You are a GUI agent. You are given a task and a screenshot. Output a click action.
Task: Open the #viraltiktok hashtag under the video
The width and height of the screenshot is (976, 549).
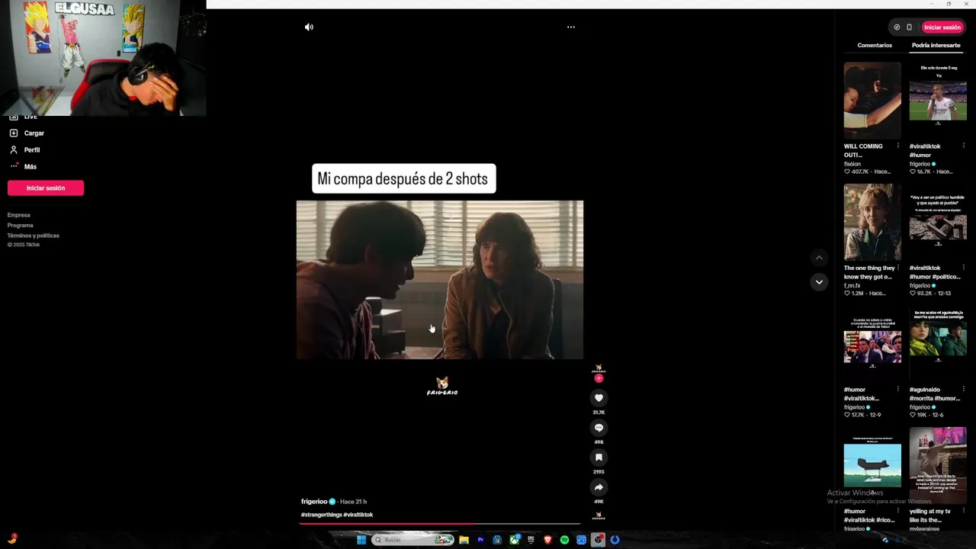point(358,515)
